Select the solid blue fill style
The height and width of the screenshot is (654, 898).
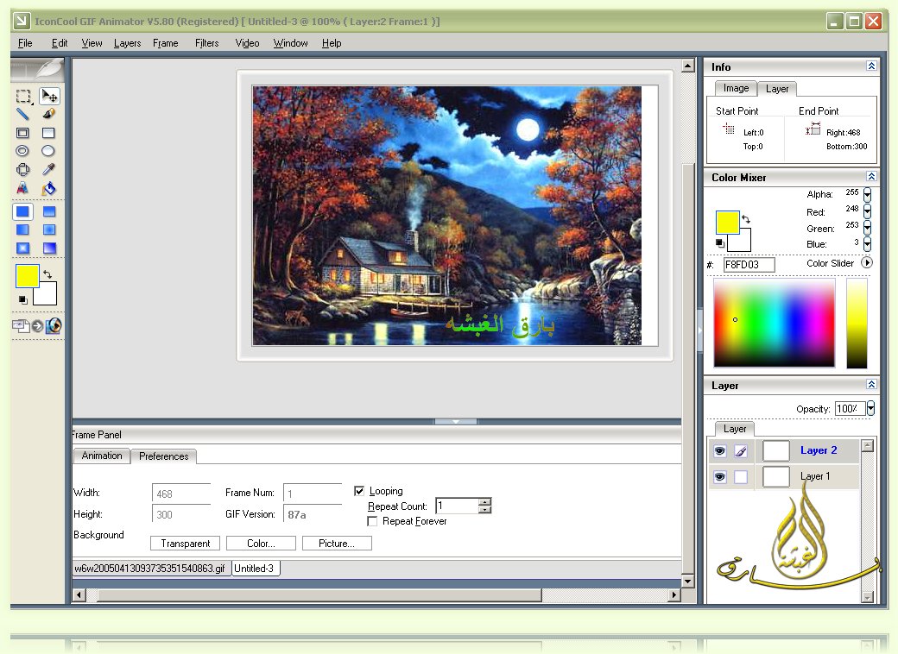coord(23,211)
